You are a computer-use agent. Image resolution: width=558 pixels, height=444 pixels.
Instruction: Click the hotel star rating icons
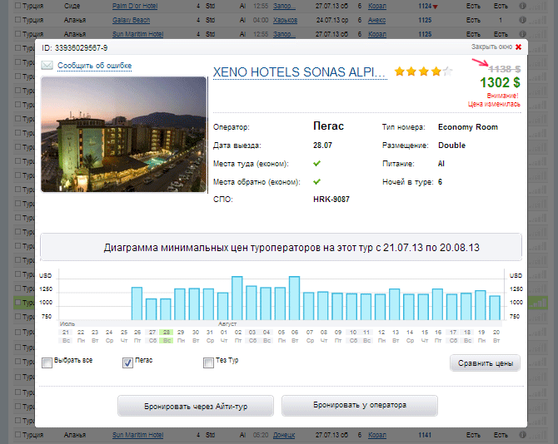[x=423, y=72]
